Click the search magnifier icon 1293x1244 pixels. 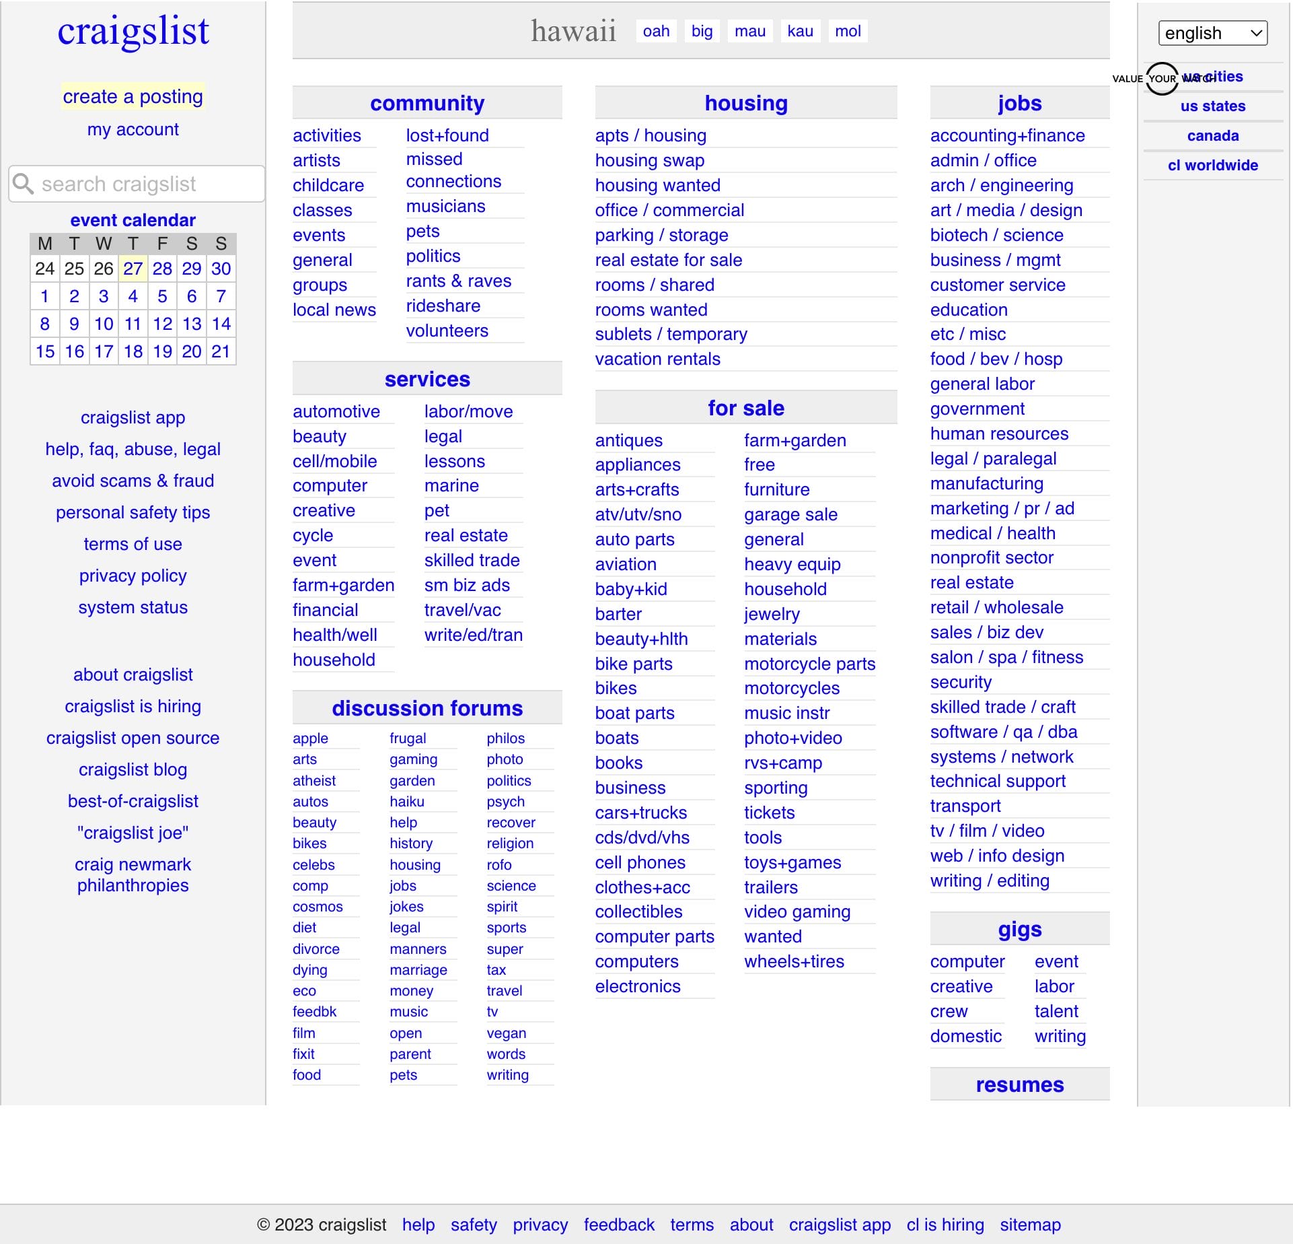click(24, 184)
